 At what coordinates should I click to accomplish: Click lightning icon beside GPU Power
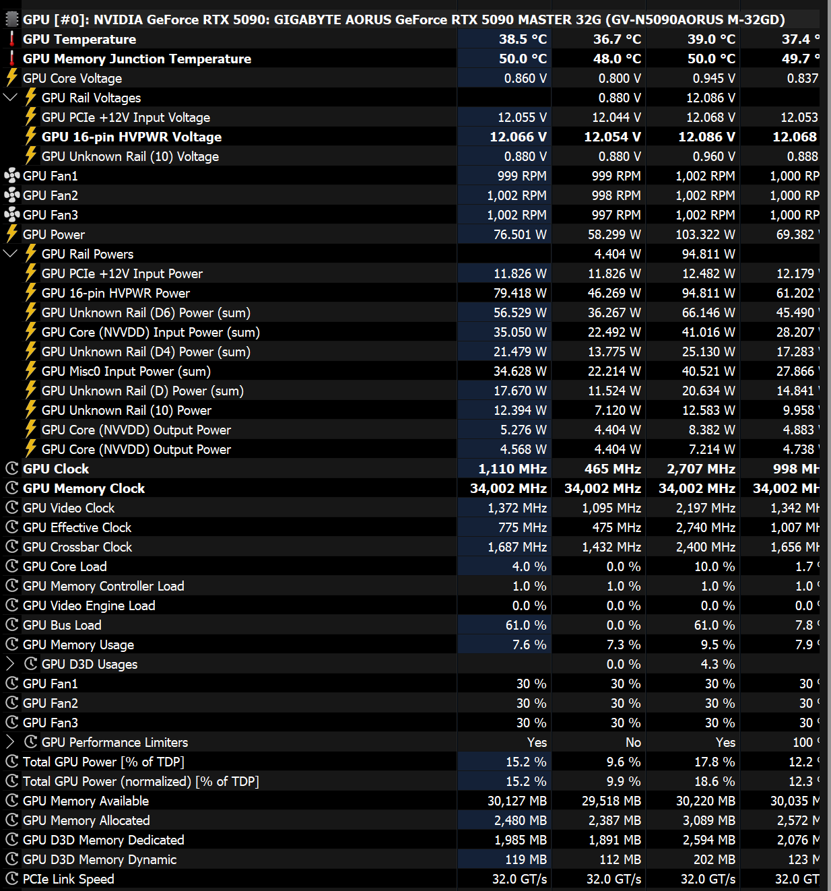click(11, 234)
